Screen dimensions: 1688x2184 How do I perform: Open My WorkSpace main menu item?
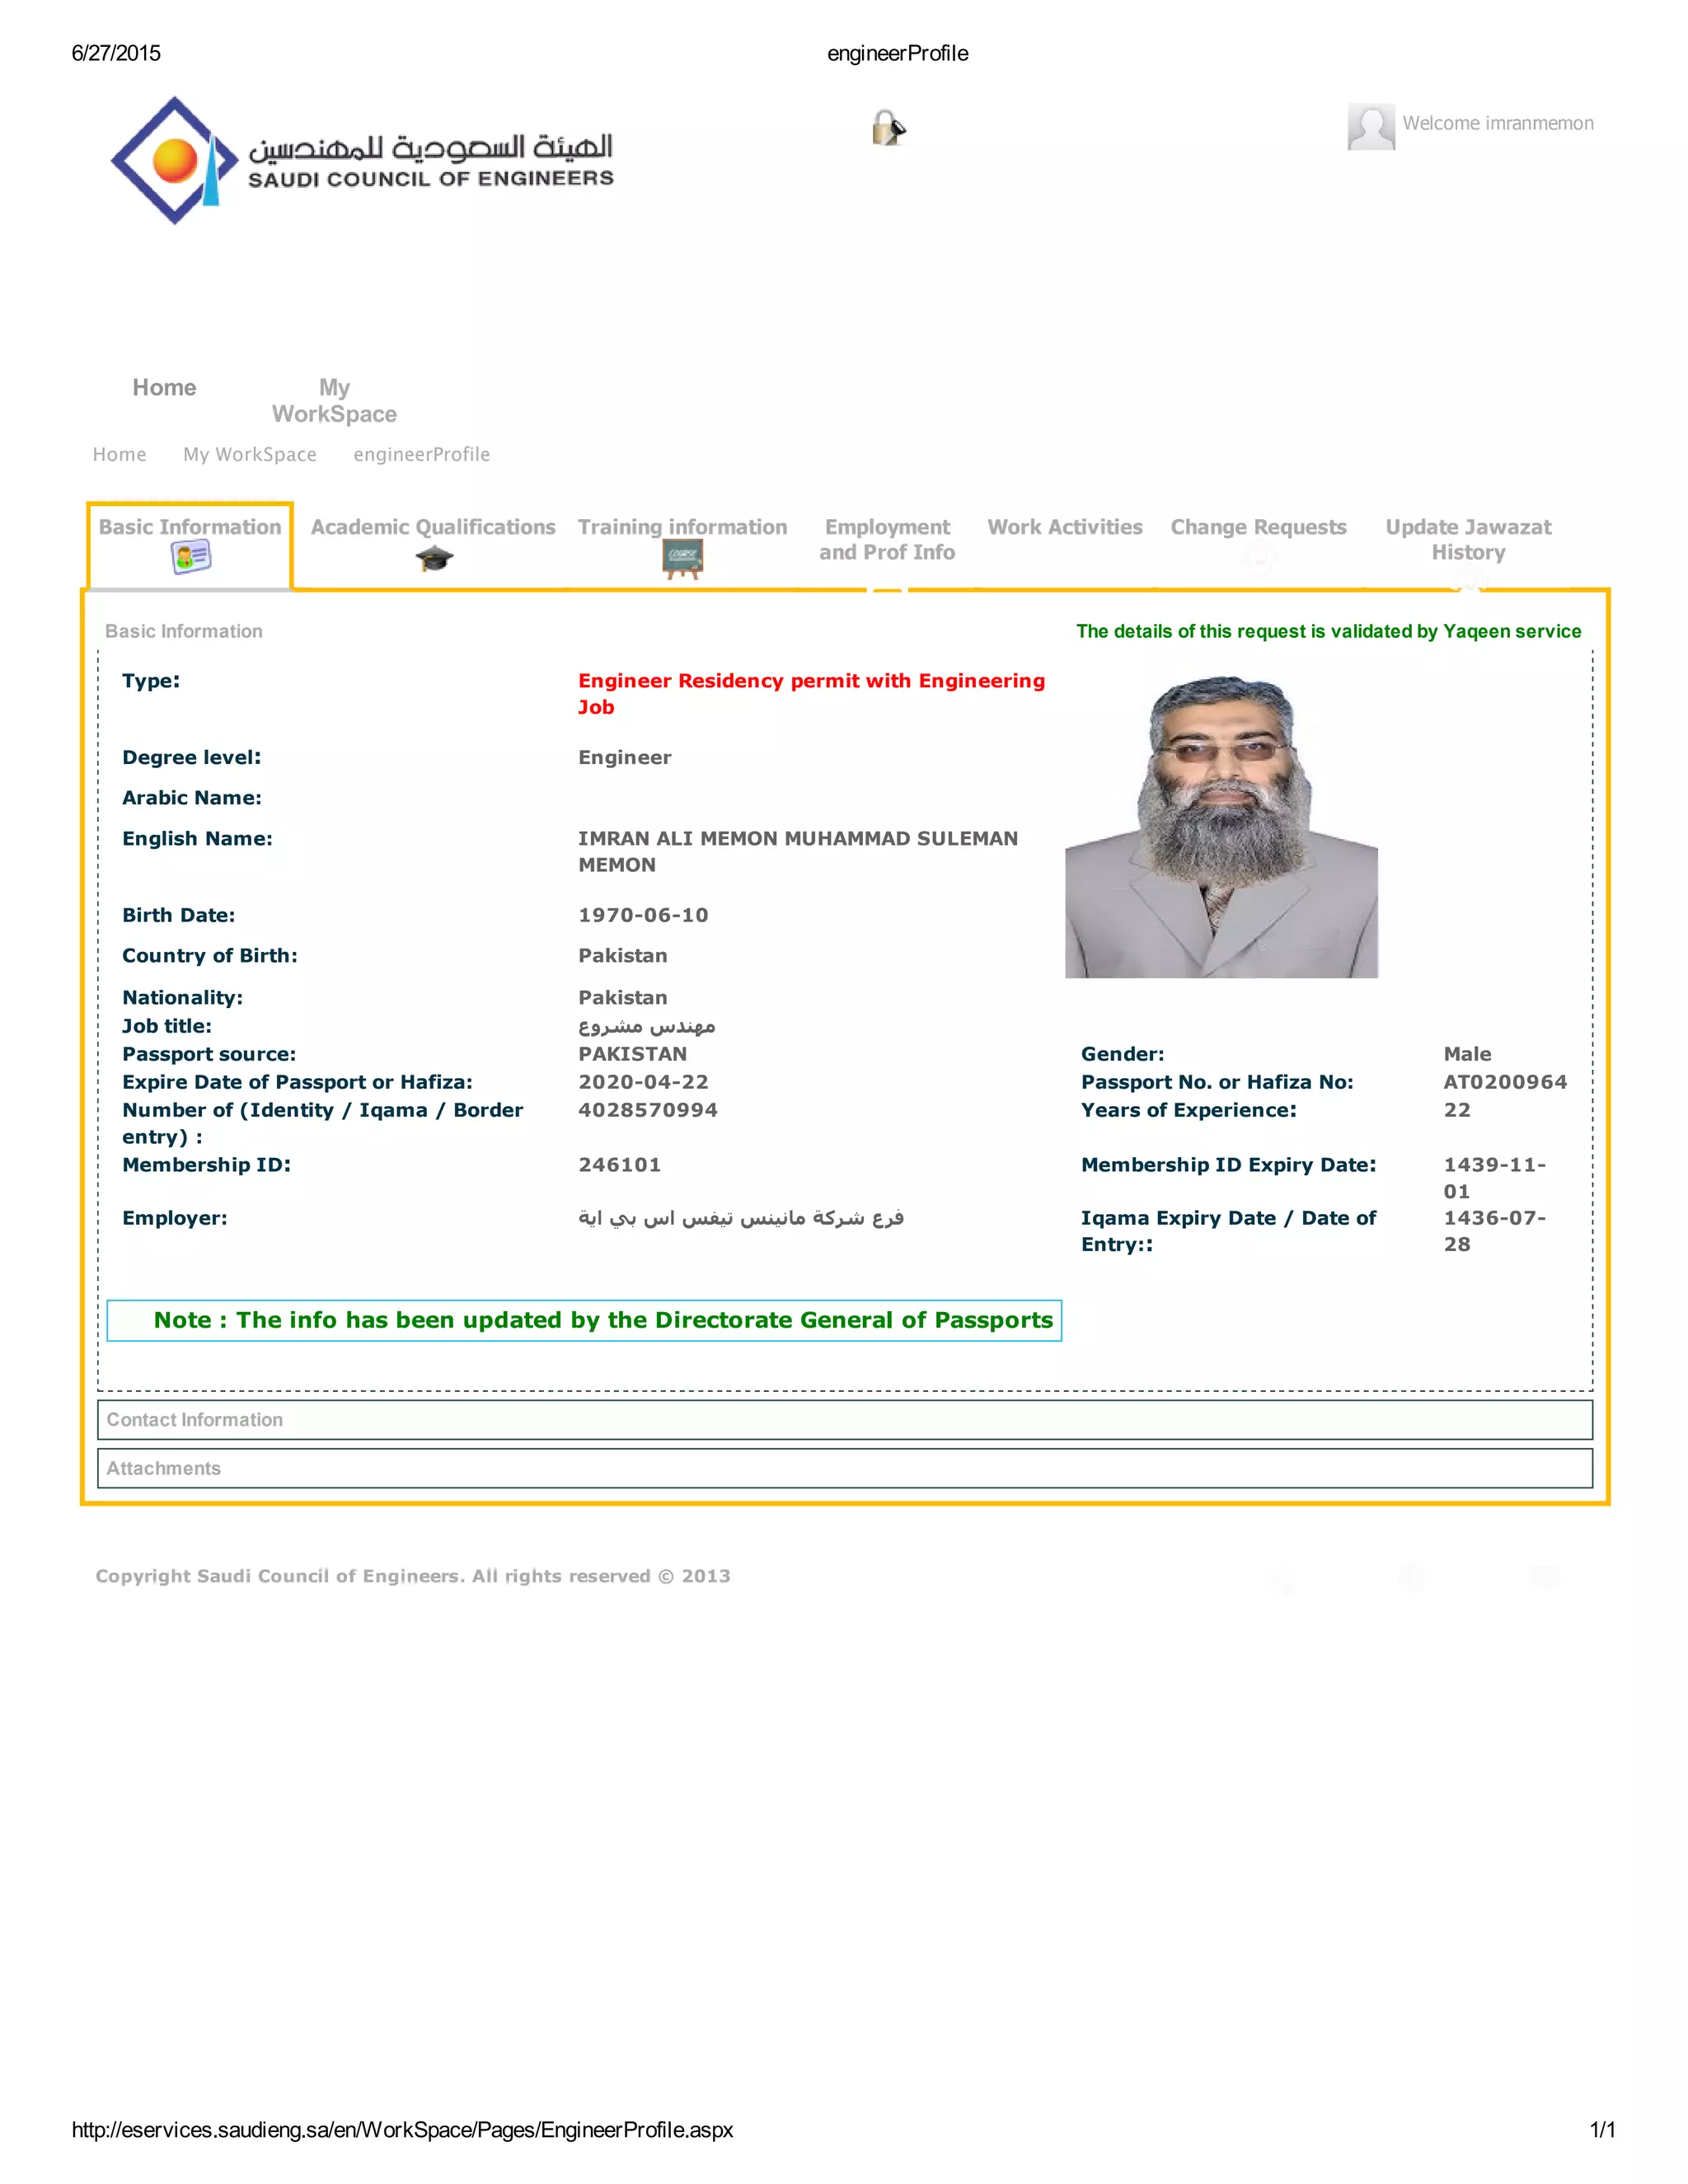334,400
